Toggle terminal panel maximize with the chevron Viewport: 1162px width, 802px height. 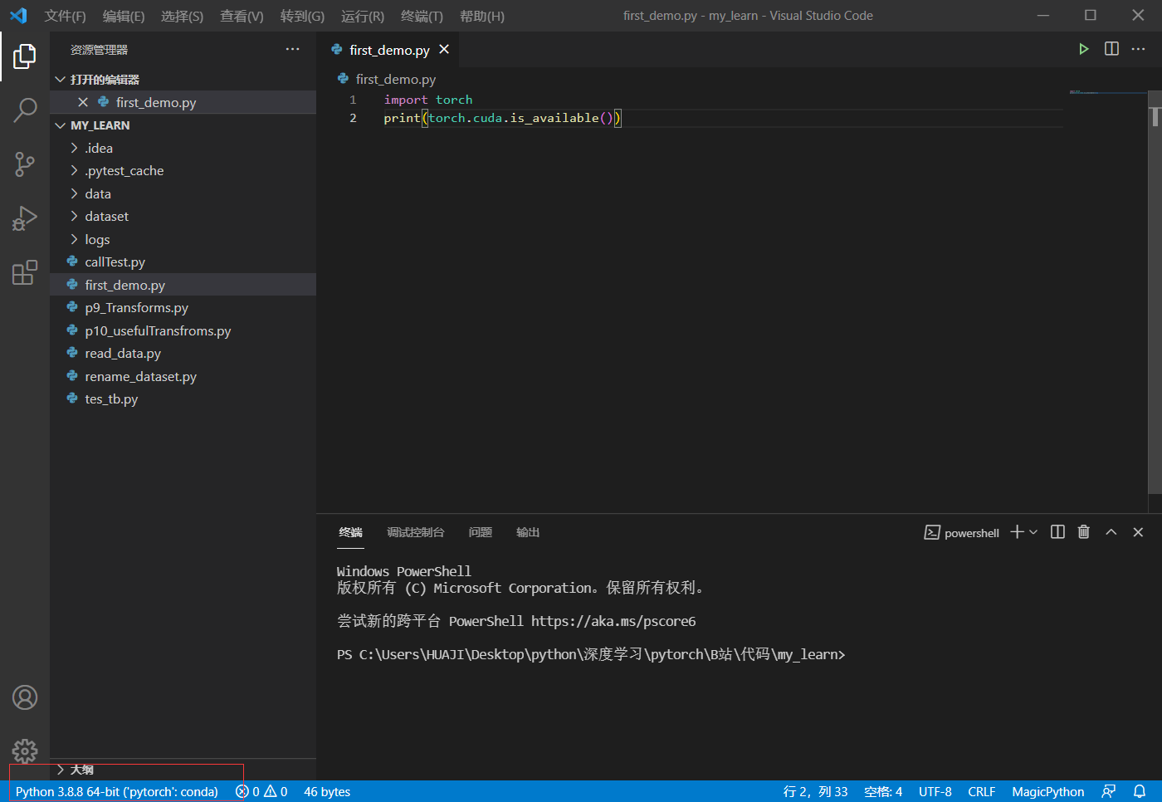click(x=1111, y=532)
